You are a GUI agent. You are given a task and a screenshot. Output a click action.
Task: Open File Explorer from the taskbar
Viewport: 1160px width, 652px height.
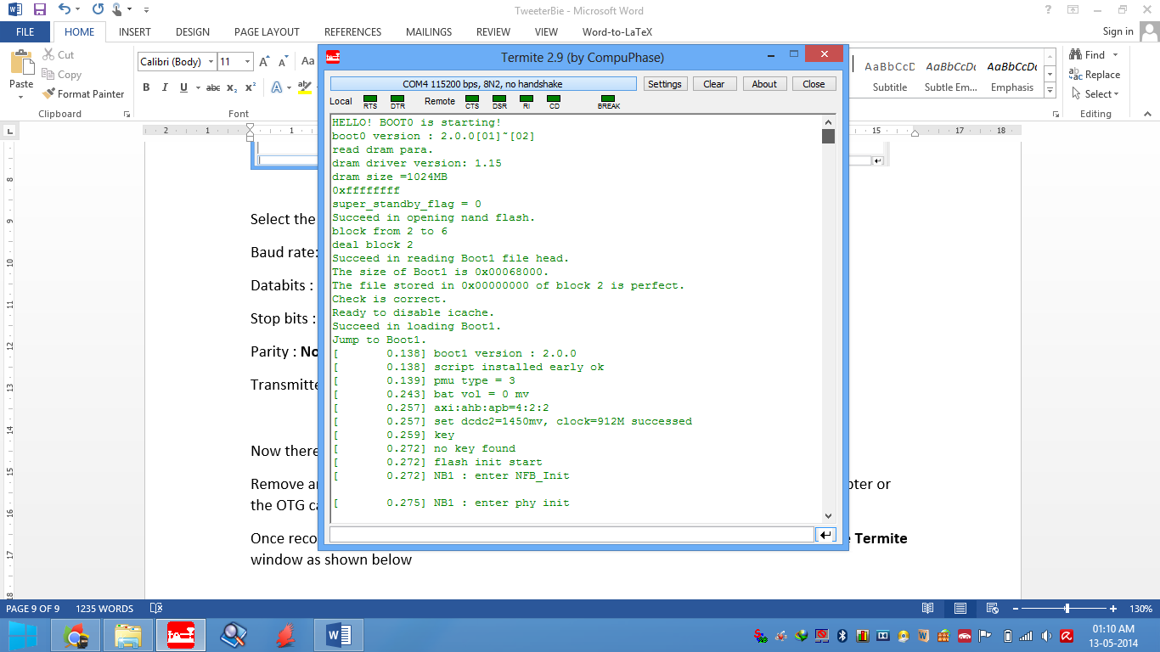tap(127, 634)
